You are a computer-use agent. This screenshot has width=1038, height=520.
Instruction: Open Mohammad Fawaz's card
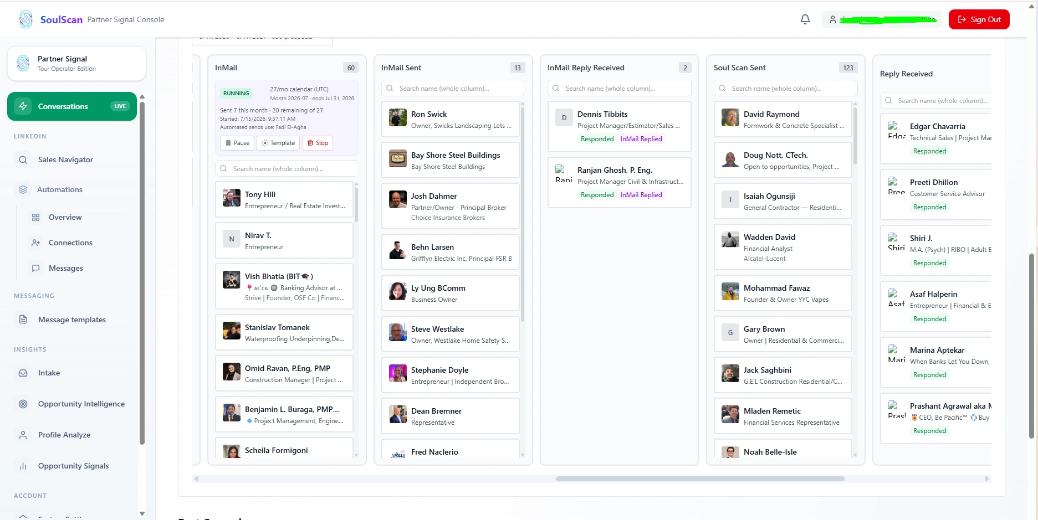(x=783, y=293)
